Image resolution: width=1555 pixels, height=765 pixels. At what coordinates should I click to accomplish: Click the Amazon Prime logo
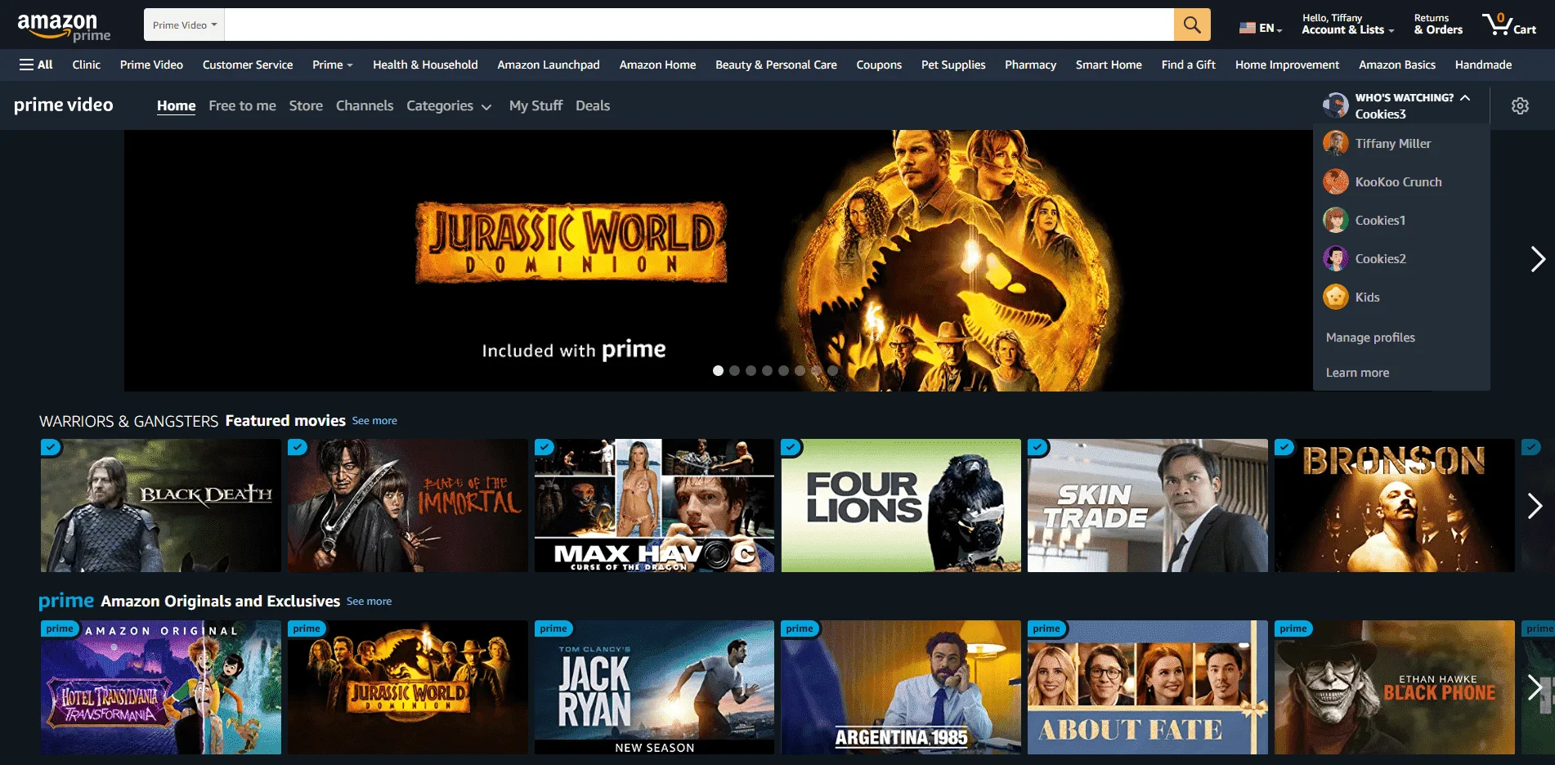64,27
